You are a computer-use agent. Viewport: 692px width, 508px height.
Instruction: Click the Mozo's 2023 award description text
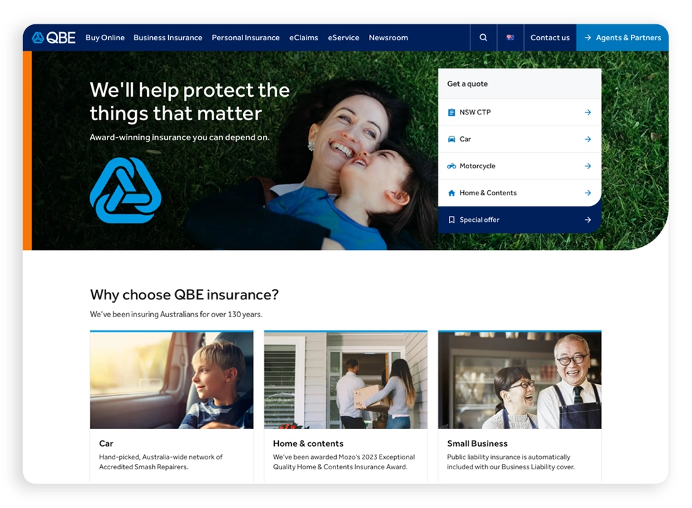(344, 462)
